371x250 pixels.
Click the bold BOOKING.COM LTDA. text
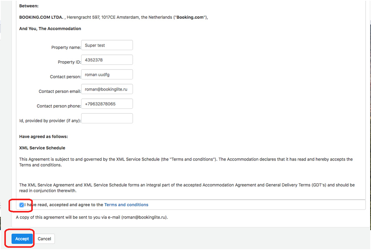click(x=41, y=17)
